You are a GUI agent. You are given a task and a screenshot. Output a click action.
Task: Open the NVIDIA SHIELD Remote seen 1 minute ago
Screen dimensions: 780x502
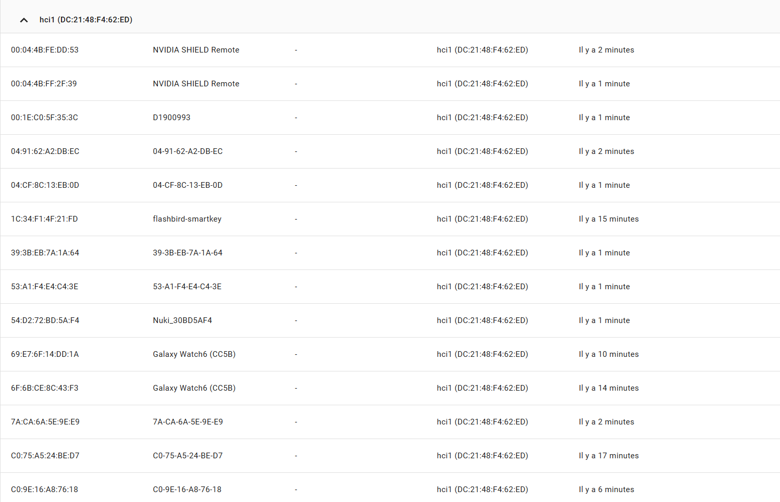pyautogui.click(x=196, y=84)
